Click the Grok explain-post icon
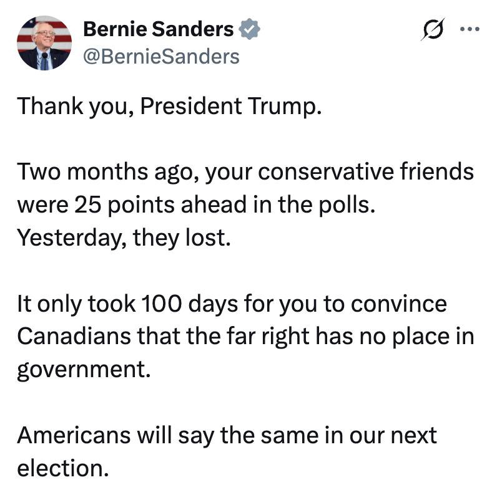This screenshot has height=495, width=502. point(433,29)
